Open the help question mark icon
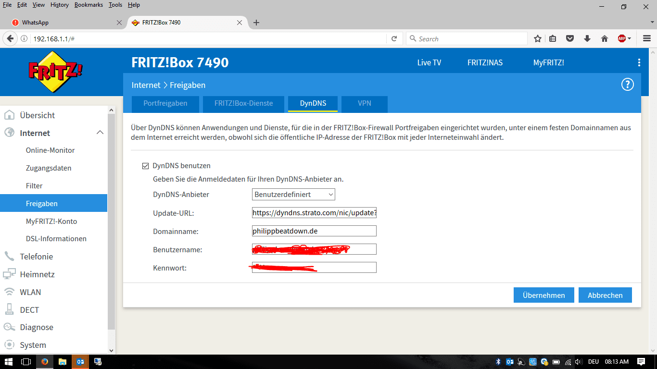 pos(628,85)
